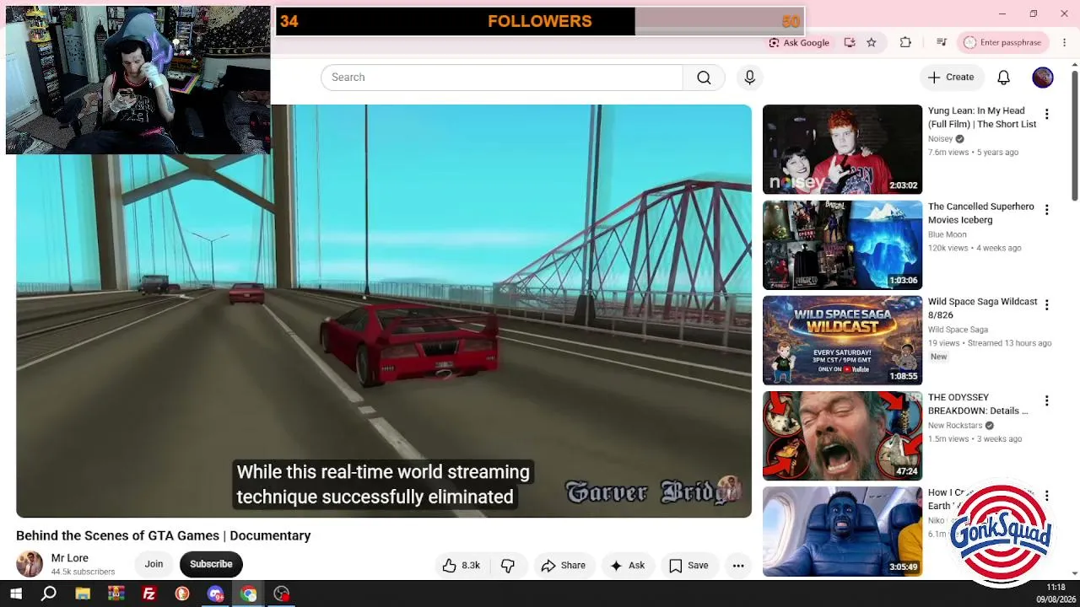Open DuckDuckGo browser from the taskbar

(182, 594)
